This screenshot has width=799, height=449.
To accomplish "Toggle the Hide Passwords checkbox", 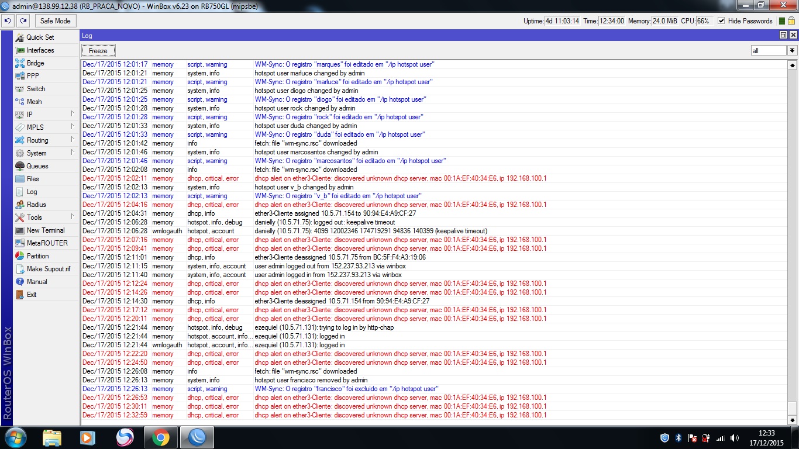I will pyautogui.click(x=721, y=21).
